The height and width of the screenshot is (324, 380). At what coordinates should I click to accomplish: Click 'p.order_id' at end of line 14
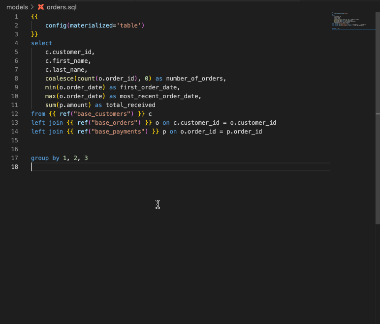click(244, 132)
